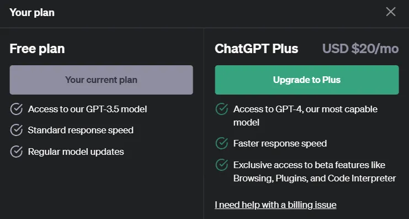Select the ChatGPT Plus heading

[x=257, y=49]
